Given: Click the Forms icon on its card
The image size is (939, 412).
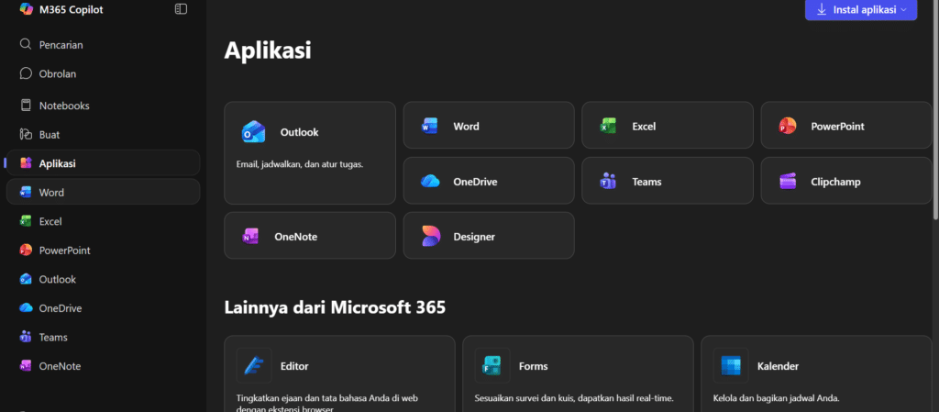Looking at the screenshot, I should (492, 365).
